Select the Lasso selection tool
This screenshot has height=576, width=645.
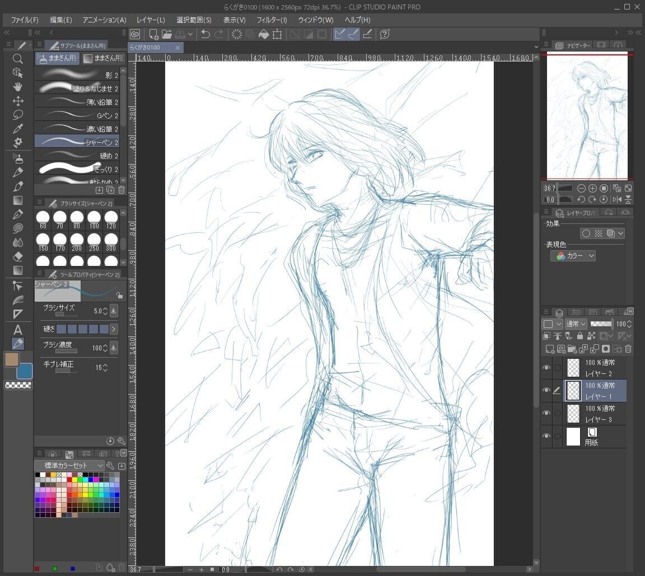[17, 115]
